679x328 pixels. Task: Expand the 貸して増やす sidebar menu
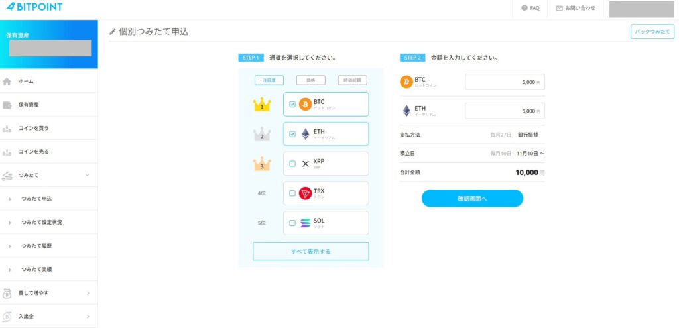click(88, 293)
